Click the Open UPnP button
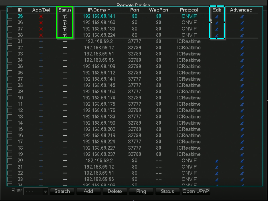 pos(196,191)
